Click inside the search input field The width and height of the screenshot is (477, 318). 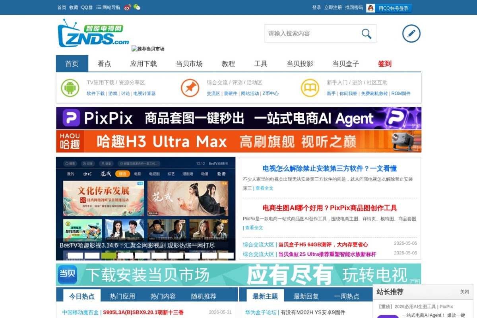point(312,33)
